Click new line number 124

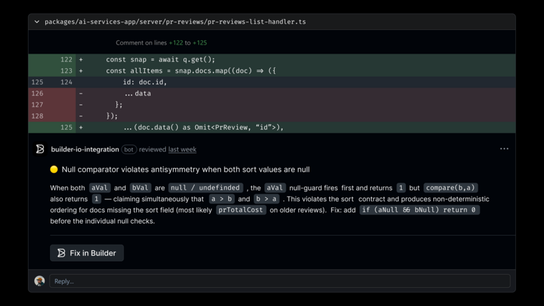point(66,82)
